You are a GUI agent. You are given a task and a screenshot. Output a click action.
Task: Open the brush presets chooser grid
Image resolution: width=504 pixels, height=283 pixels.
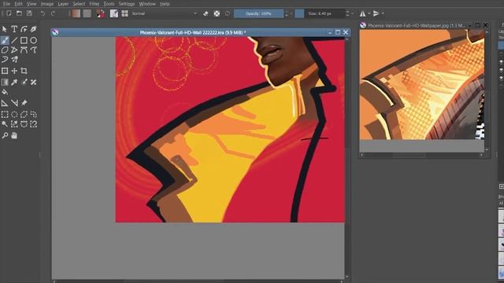124,13
